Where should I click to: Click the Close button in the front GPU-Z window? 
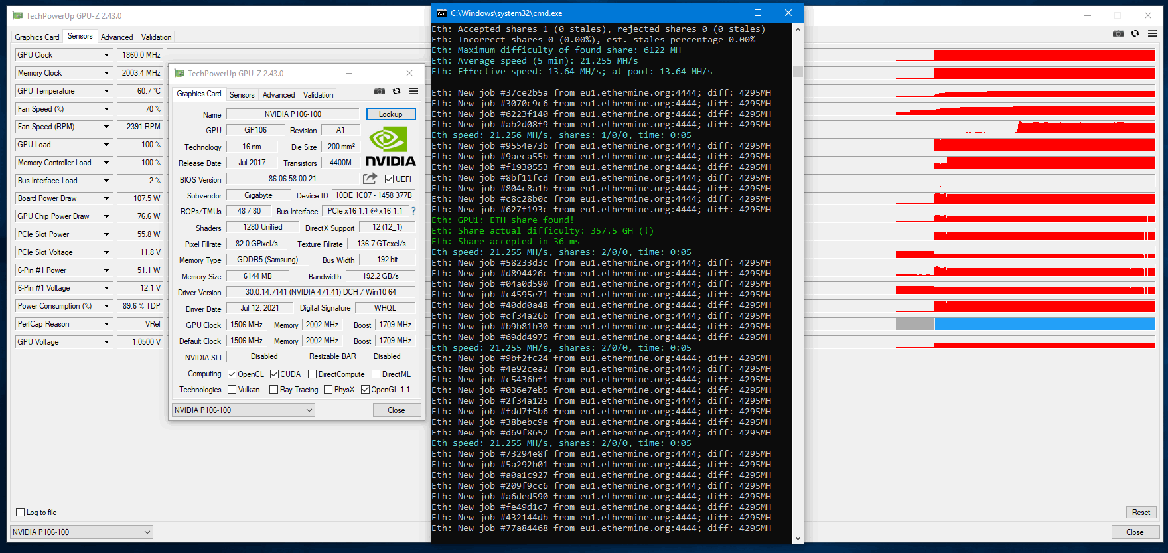(x=397, y=410)
